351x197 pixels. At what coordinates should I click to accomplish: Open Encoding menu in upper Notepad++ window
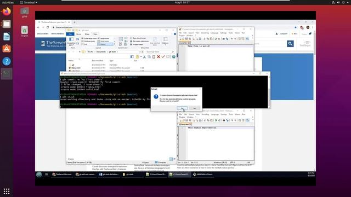pyautogui.click(x=205, y=33)
